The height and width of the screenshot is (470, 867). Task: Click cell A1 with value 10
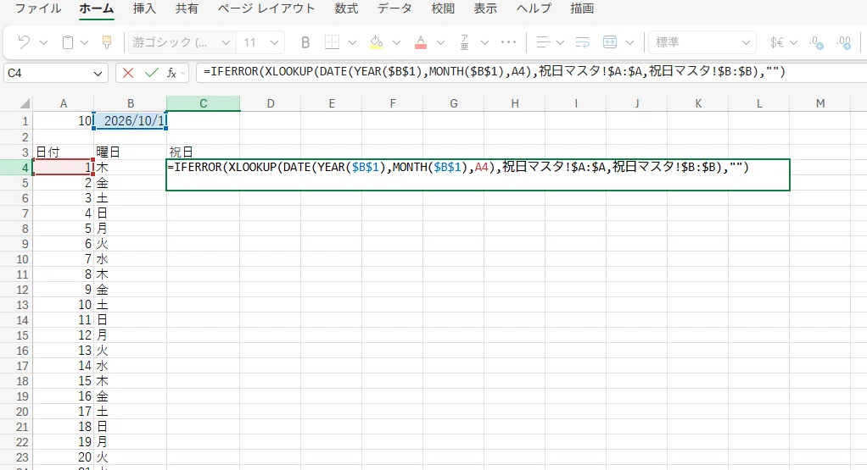click(64, 121)
